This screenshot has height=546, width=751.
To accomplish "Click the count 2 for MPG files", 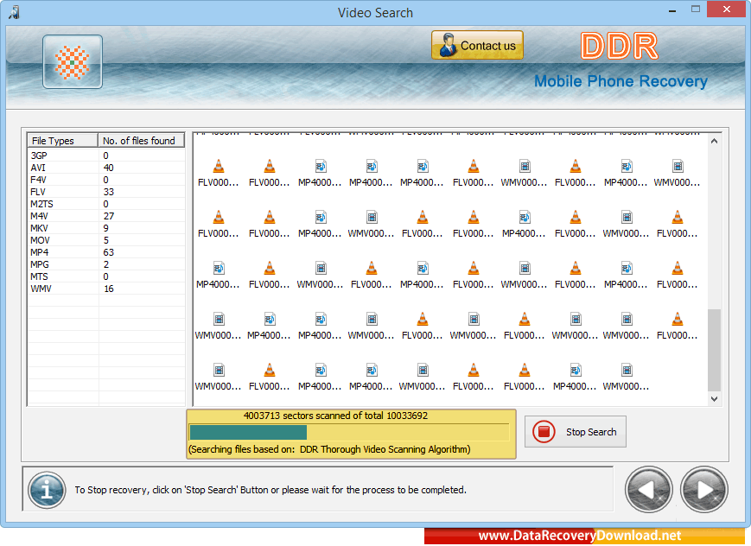I will click(105, 264).
